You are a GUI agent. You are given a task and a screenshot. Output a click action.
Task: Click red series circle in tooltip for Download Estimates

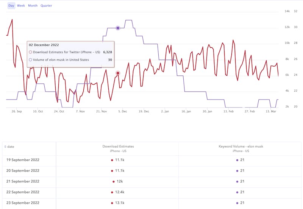tap(30, 52)
